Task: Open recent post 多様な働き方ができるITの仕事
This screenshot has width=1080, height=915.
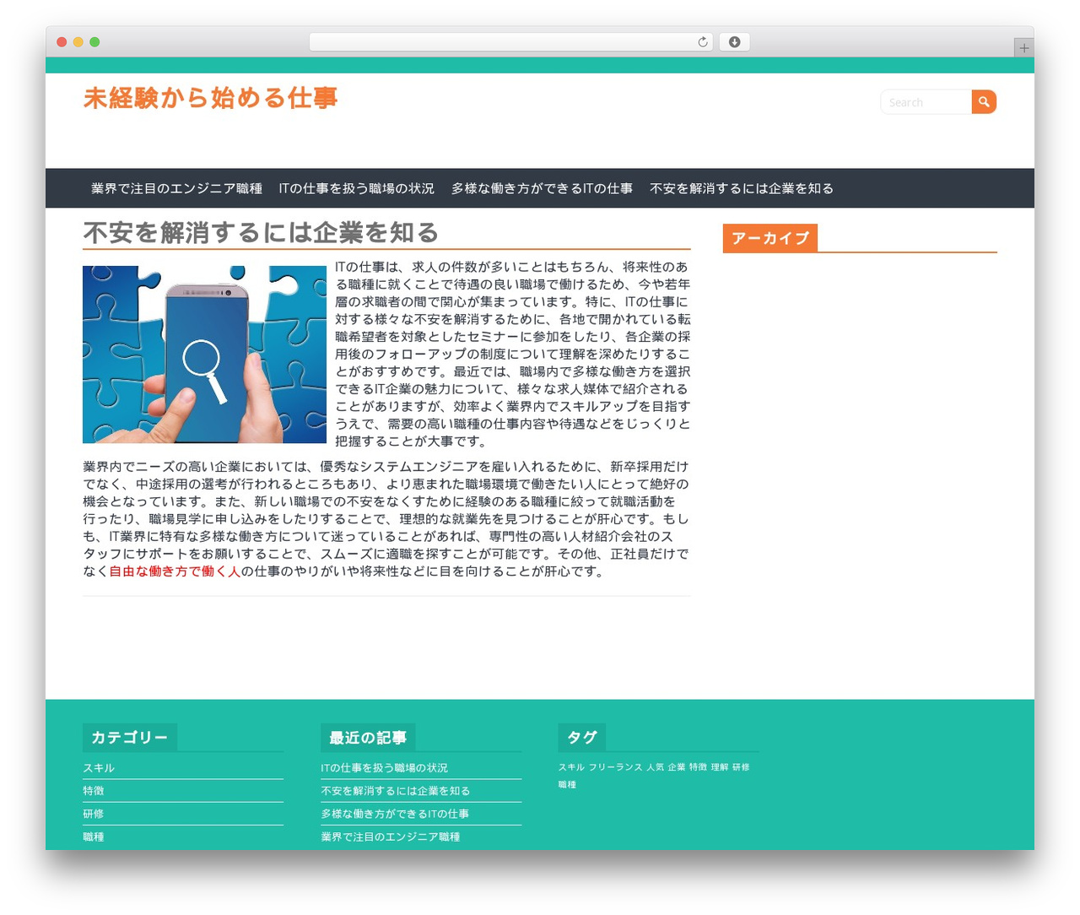Action: click(x=395, y=814)
